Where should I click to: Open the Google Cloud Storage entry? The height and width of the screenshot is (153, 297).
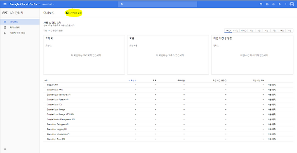[56, 109]
